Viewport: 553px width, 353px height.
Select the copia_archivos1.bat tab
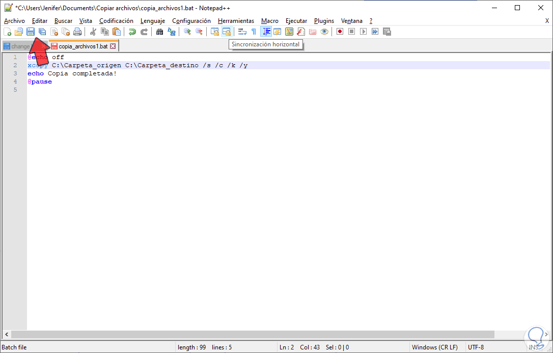coord(83,46)
